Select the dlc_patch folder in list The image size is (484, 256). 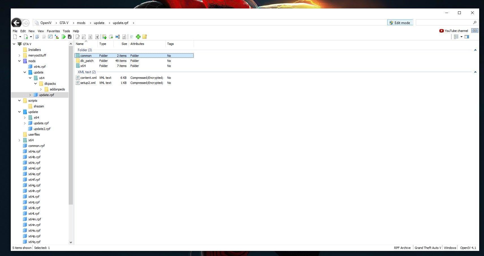(x=87, y=61)
